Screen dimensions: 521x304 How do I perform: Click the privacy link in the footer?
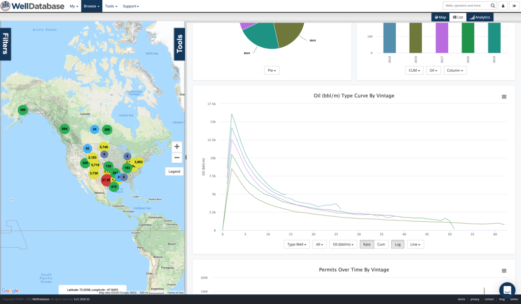pyautogui.click(x=474, y=299)
